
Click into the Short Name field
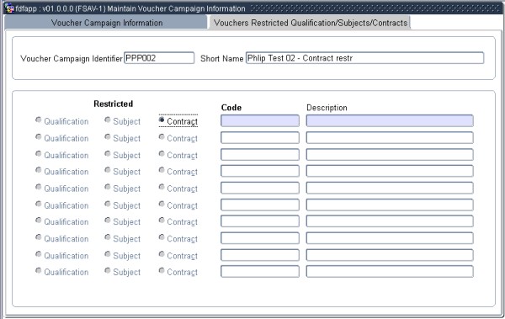tap(364, 58)
